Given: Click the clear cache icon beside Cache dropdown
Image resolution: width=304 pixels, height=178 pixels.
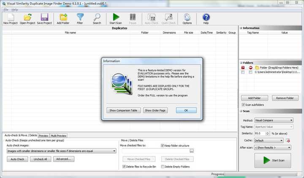Looking at the screenshot, I should 288,140.
